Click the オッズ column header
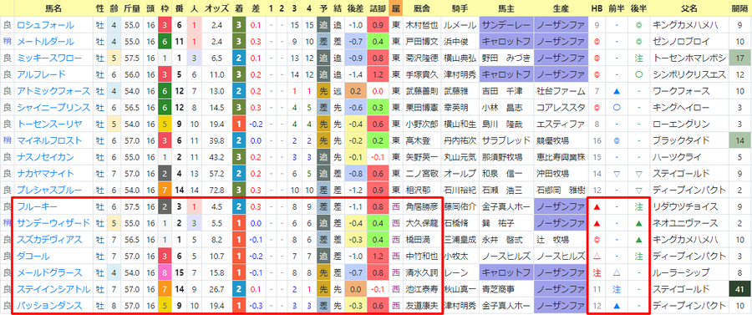Screen dimensions: 752x315 216,8
